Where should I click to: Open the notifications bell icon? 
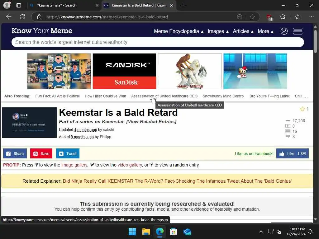310,232
